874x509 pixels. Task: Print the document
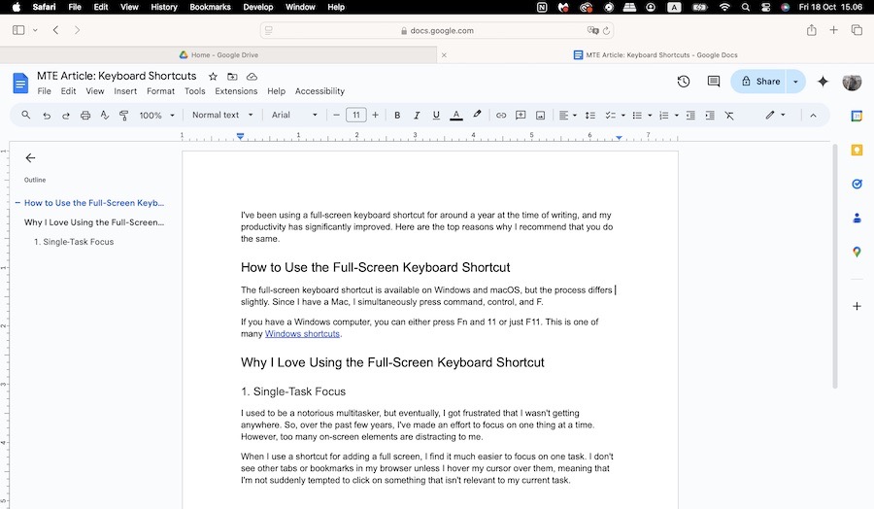[85, 116]
